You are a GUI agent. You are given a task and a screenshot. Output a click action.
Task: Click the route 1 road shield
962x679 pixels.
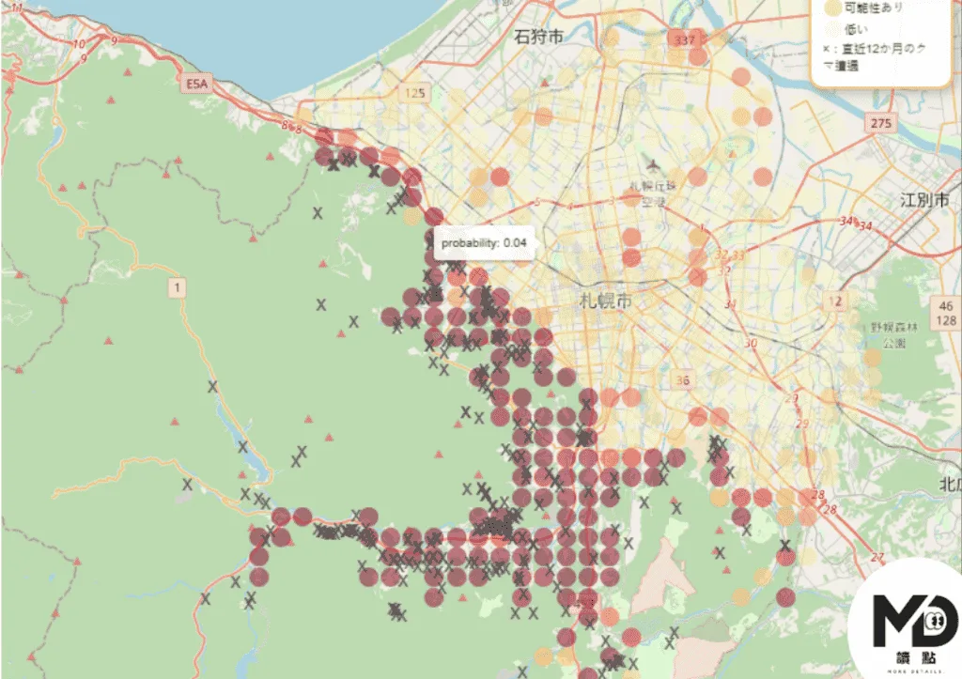(x=176, y=285)
